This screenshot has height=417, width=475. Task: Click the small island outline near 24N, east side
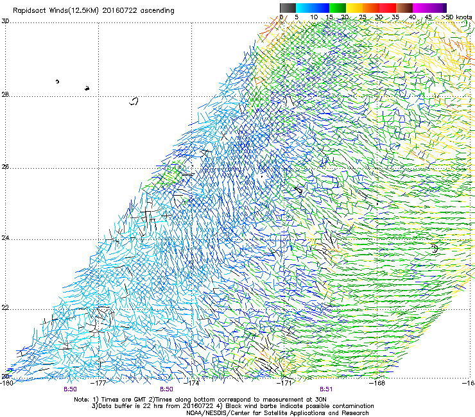(435, 248)
